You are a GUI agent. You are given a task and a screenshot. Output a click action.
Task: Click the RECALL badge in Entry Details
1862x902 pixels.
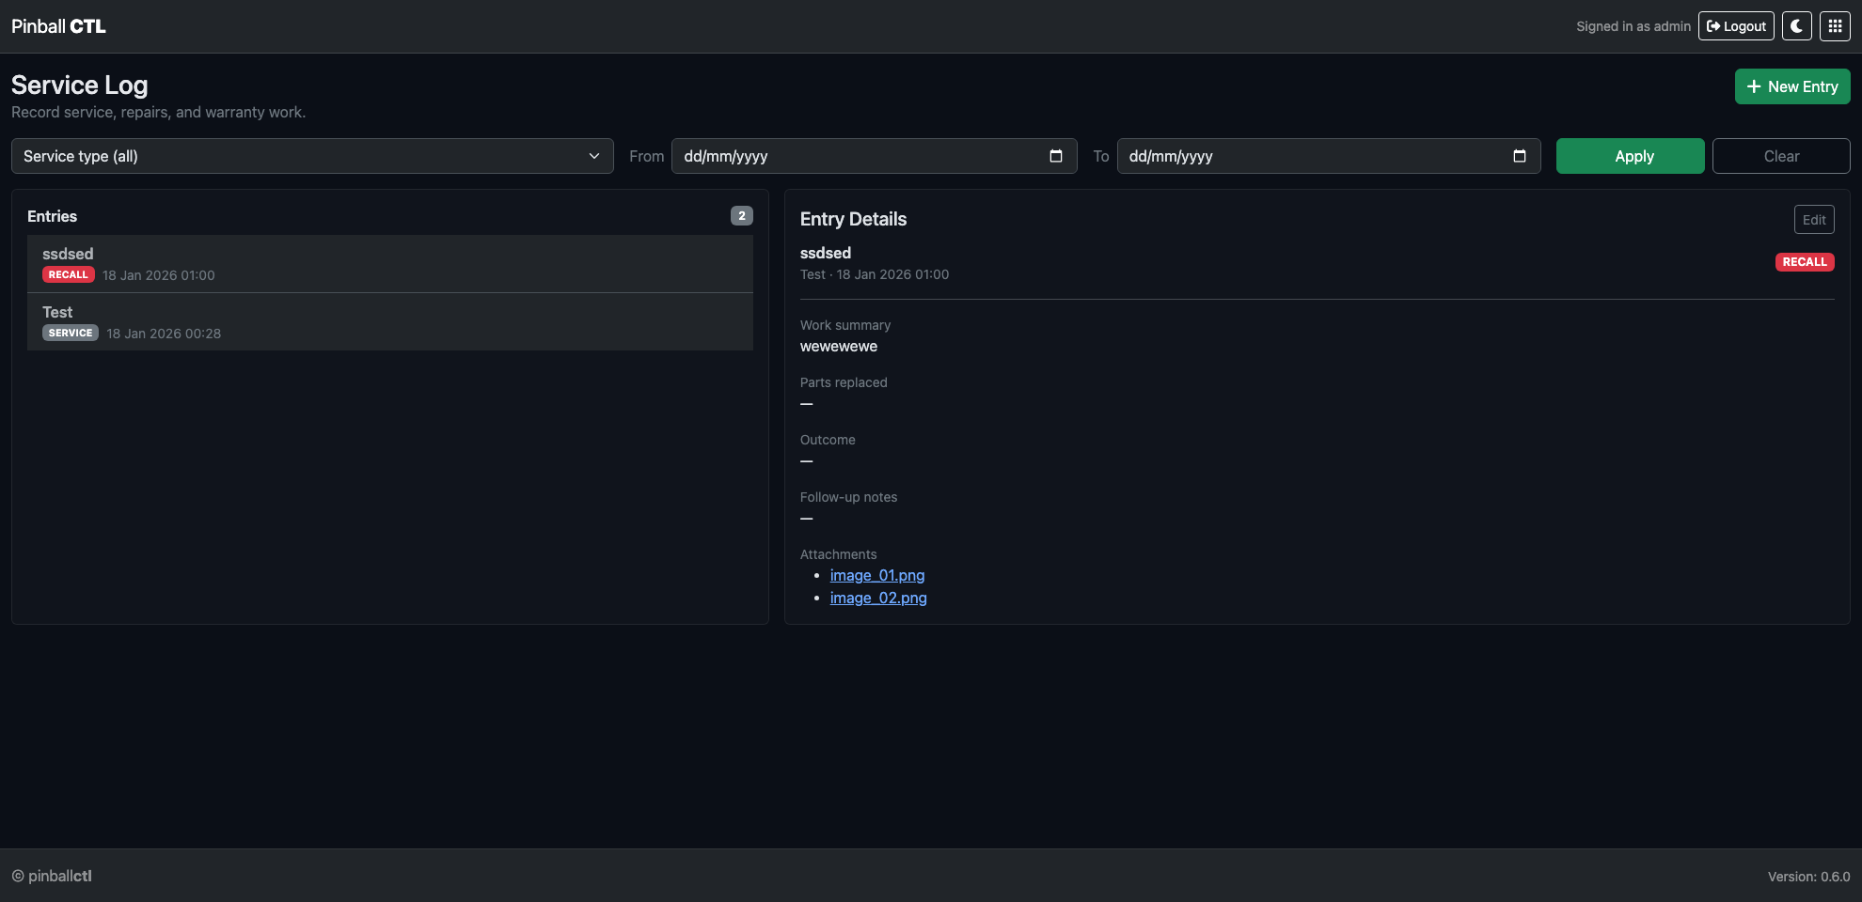[1805, 262]
